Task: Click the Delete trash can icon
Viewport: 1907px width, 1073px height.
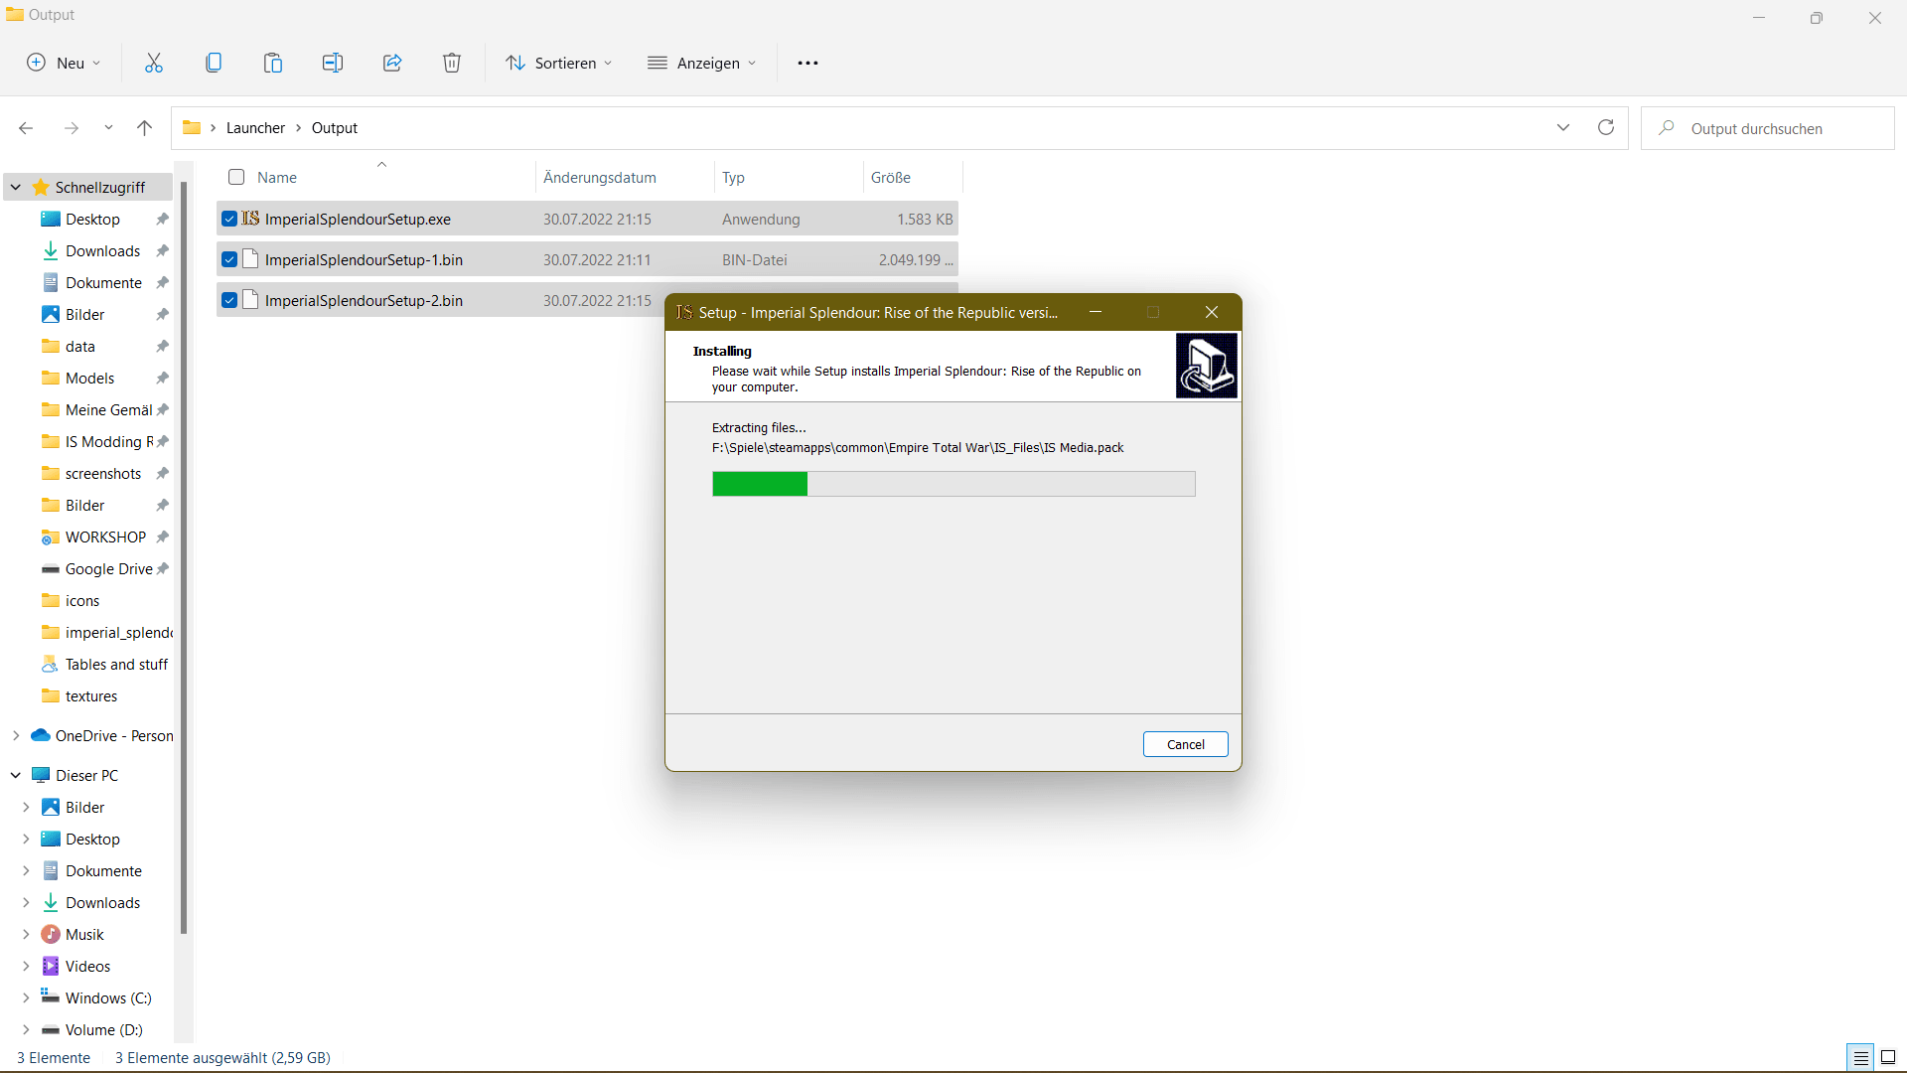Action: click(x=452, y=63)
